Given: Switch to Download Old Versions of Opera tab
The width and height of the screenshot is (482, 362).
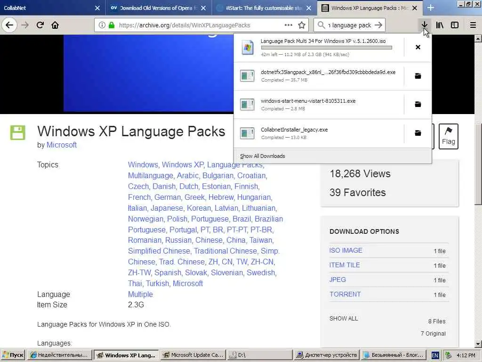Looking at the screenshot, I should pos(159,8).
